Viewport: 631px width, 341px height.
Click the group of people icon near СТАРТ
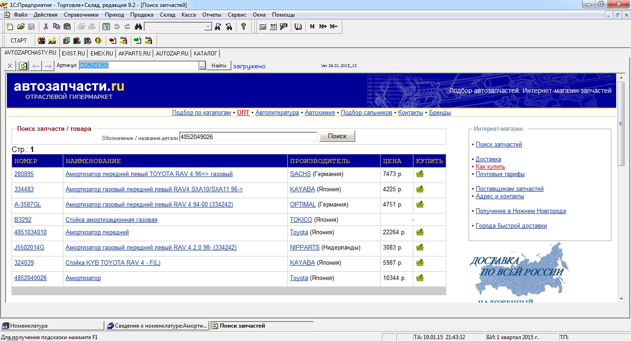(42, 40)
